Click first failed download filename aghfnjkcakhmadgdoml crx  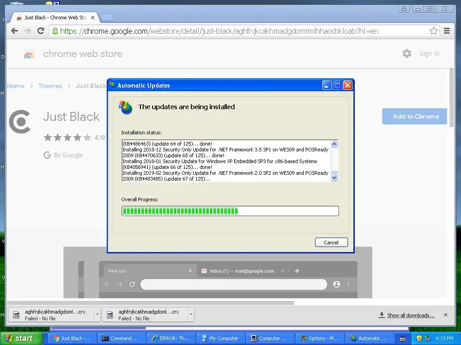(x=55, y=312)
